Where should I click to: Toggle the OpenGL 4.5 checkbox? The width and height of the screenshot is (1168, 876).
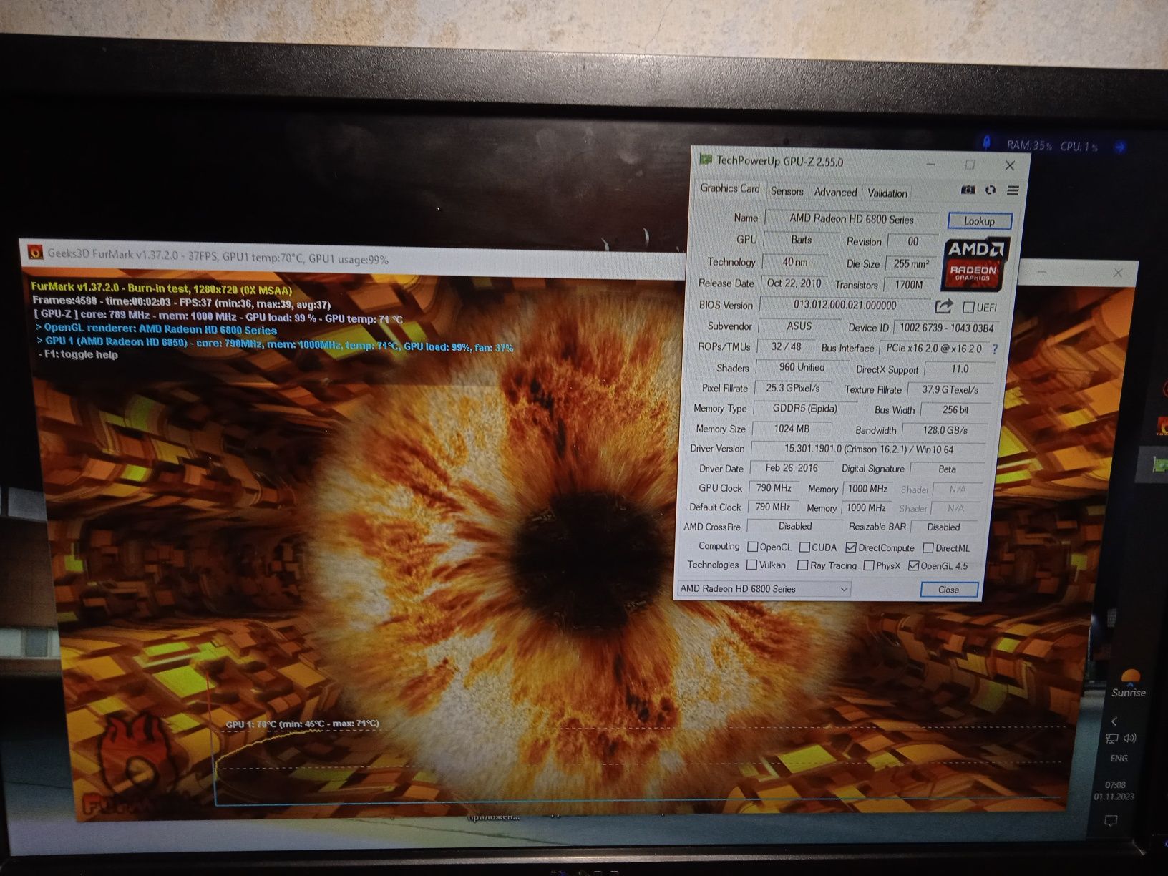click(913, 565)
